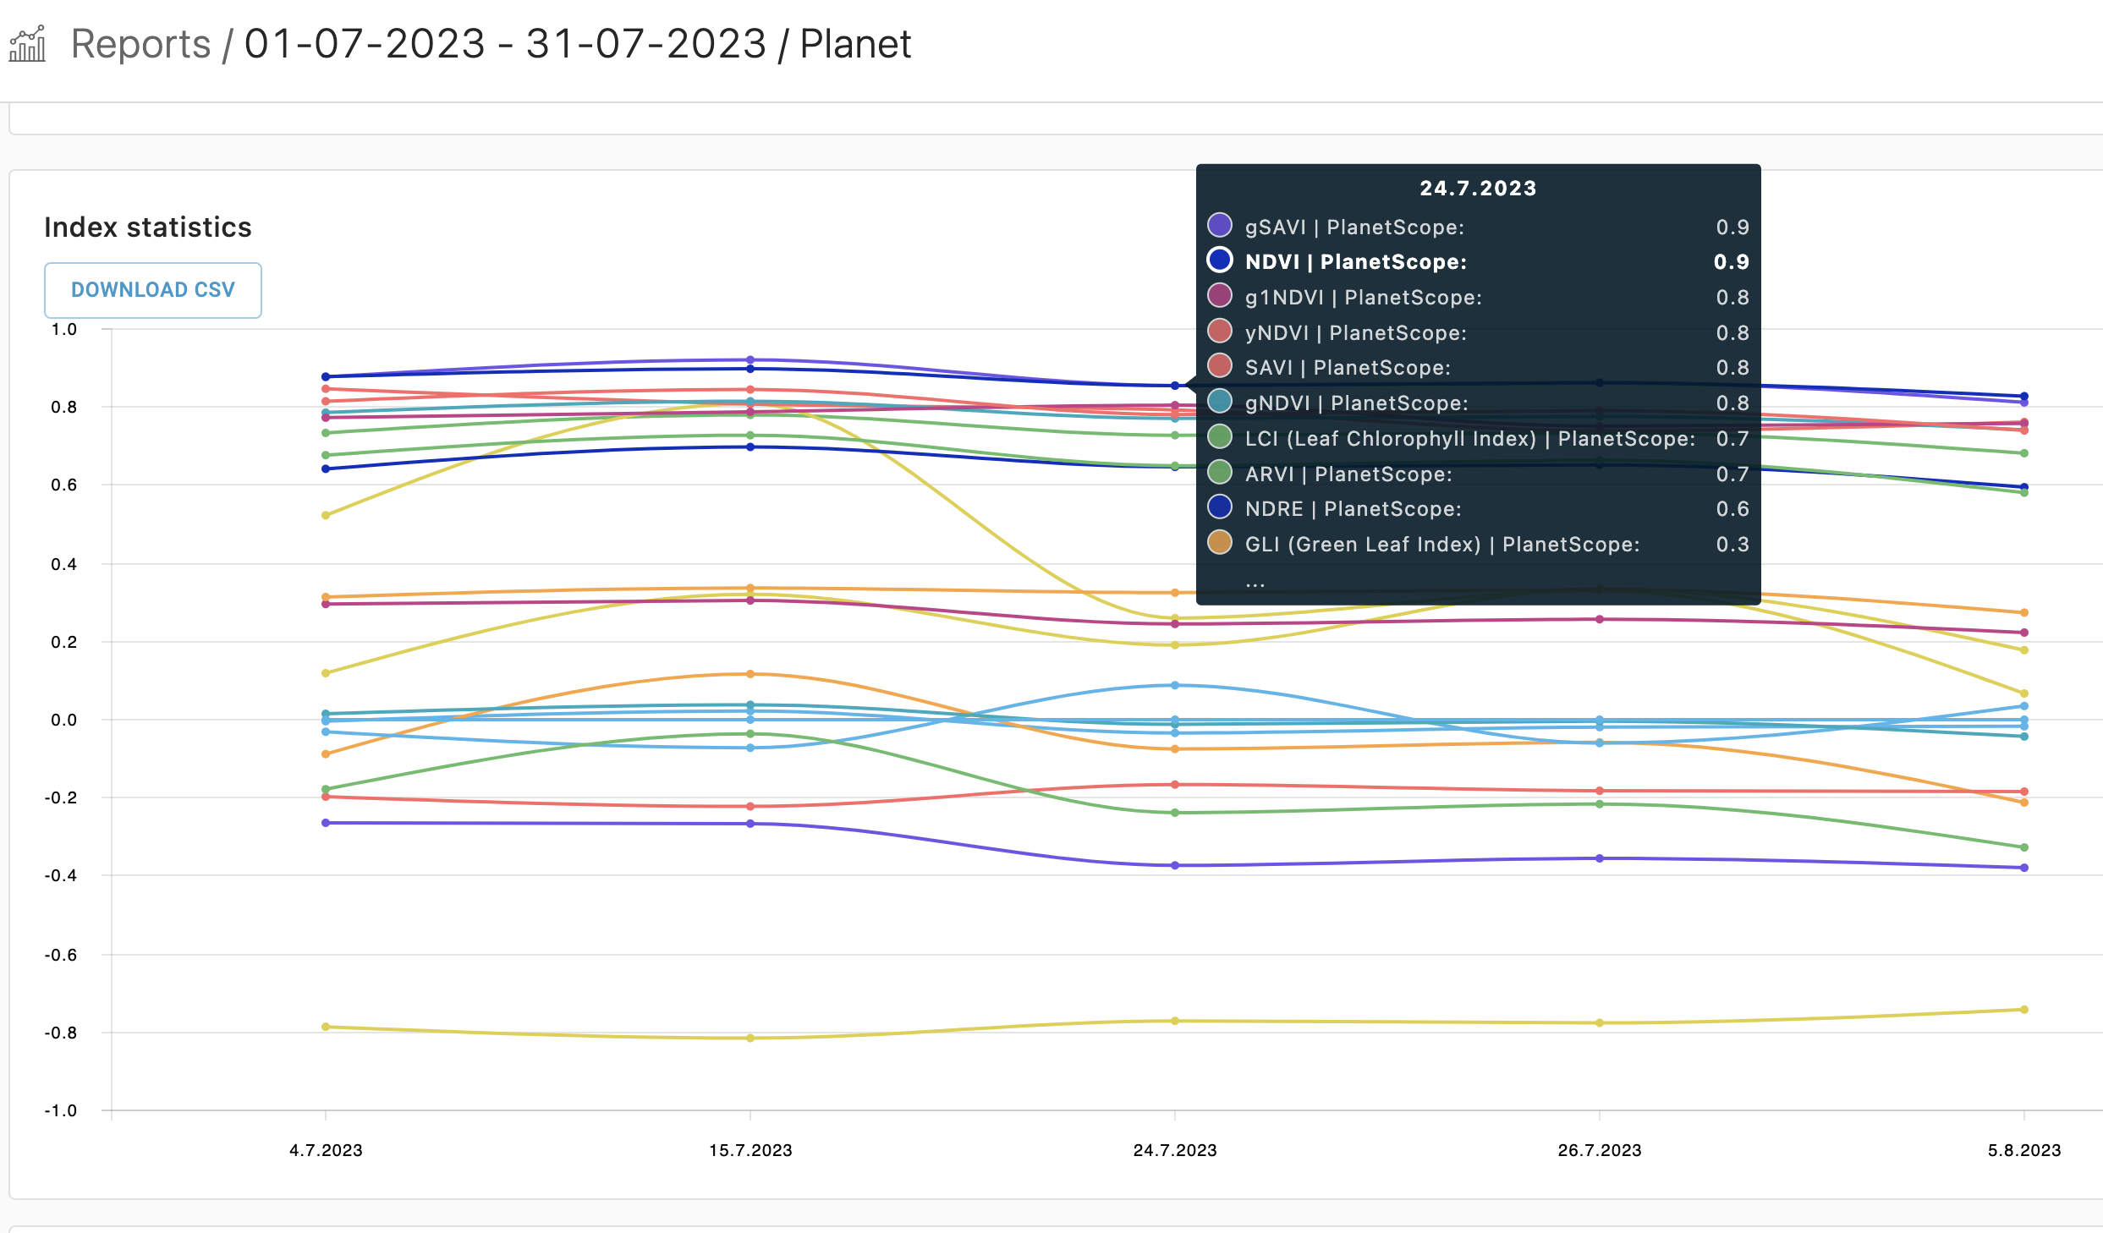
Task: Click the Download CSV button
Action: coord(152,290)
